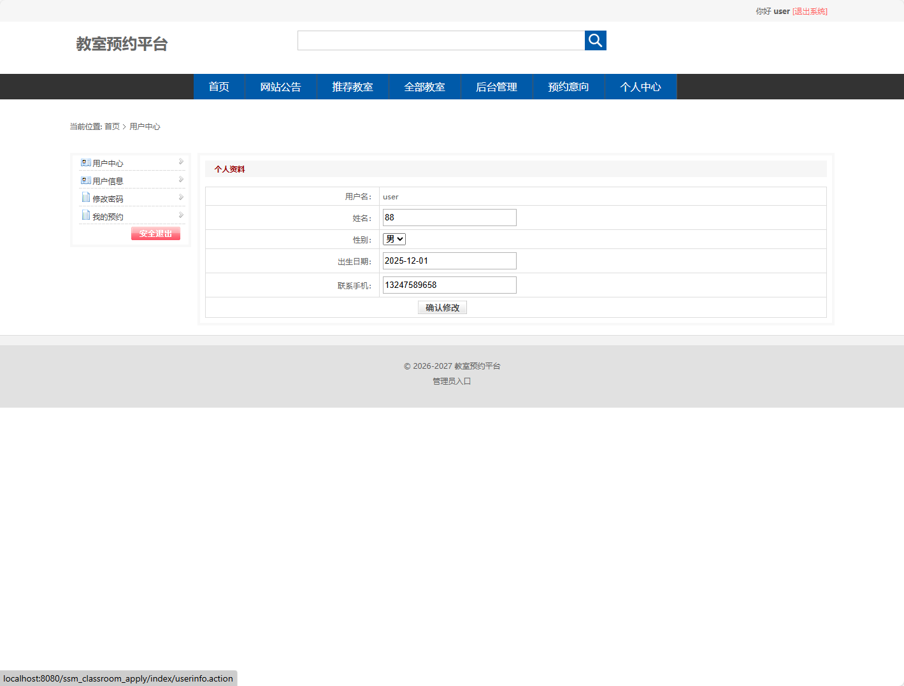904x686 pixels.
Task: Switch to the 预约意向 tab
Action: click(568, 87)
